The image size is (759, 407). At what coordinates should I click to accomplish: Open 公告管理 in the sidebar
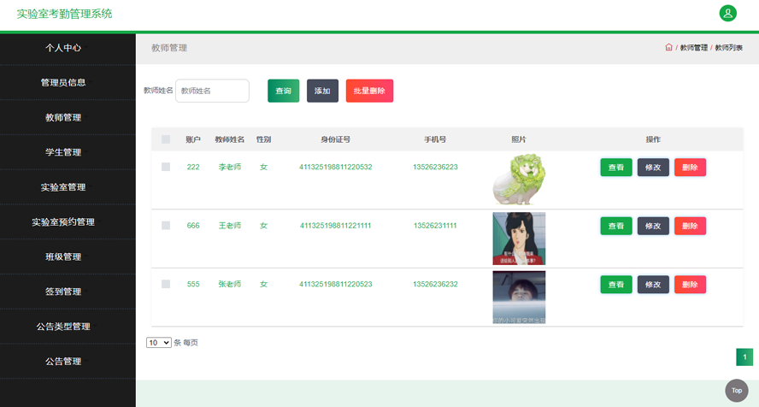tap(63, 362)
